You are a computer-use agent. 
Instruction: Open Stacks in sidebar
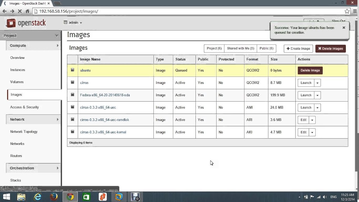15,180
